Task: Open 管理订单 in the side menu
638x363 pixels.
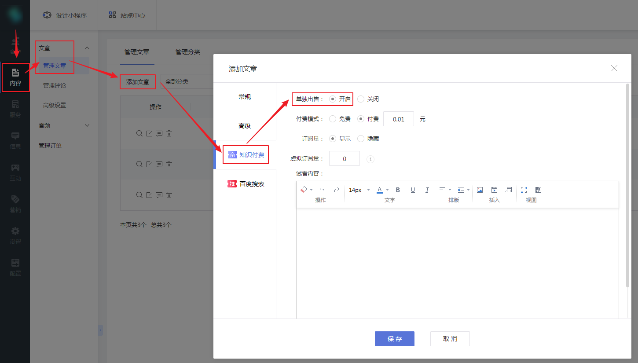Action: 50,146
